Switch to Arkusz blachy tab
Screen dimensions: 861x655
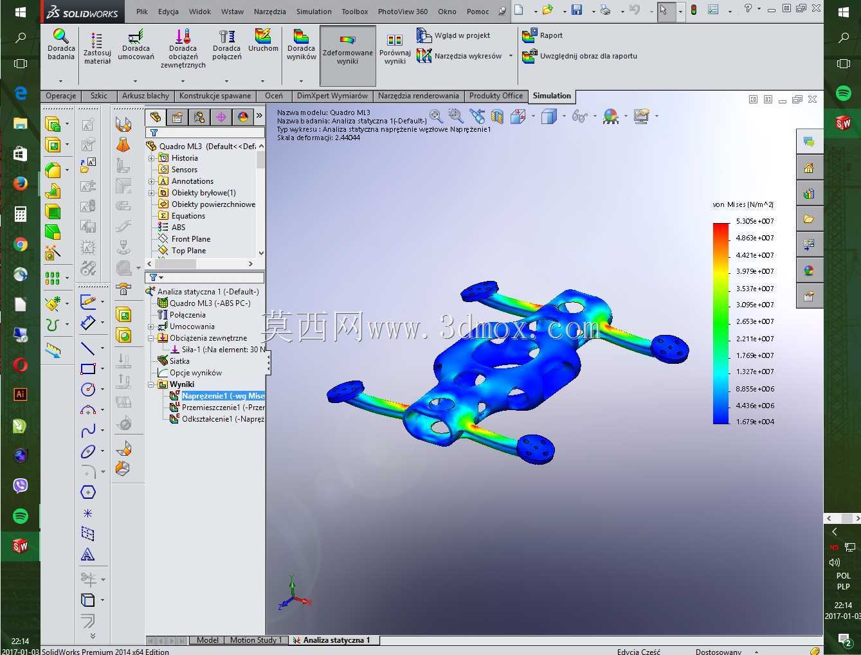click(x=146, y=96)
